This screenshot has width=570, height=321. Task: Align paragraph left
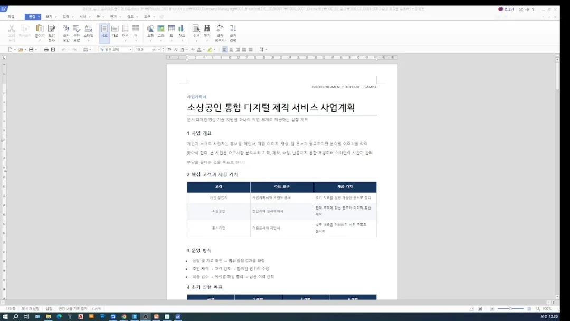coord(225,50)
